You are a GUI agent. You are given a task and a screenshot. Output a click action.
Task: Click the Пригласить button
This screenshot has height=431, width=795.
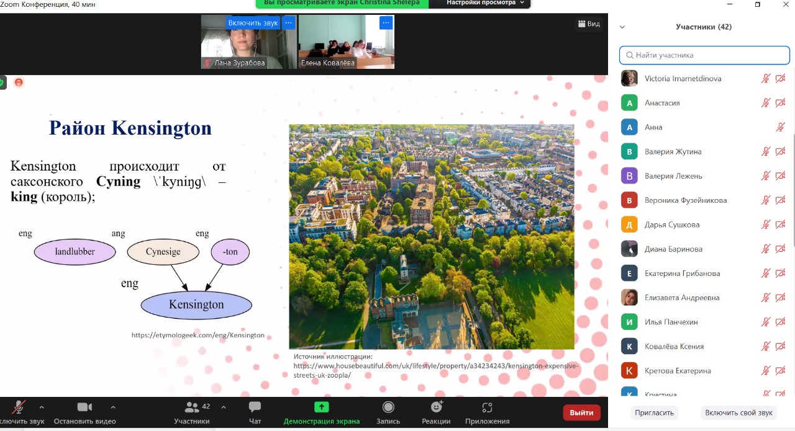pos(654,412)
